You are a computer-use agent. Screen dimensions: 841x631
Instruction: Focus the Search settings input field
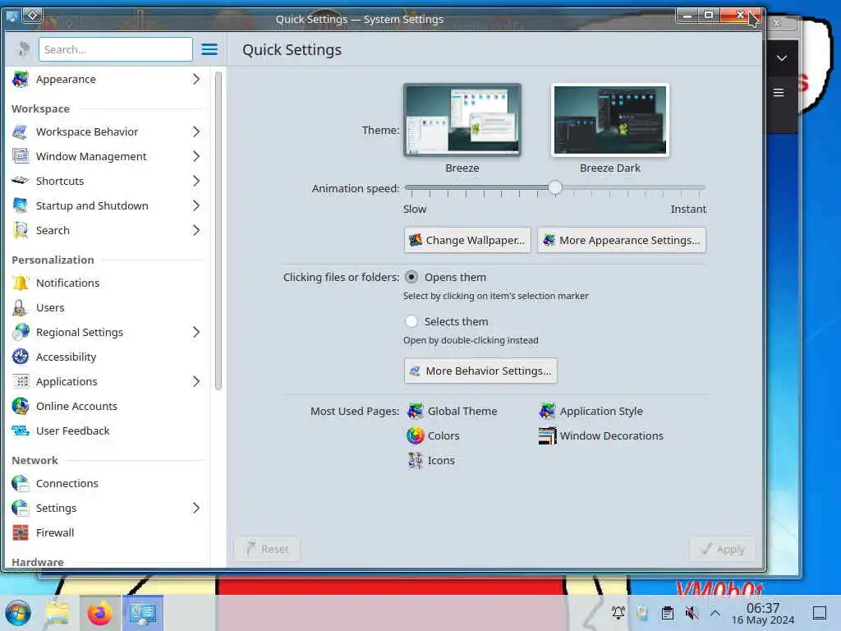tap(115, 49)
